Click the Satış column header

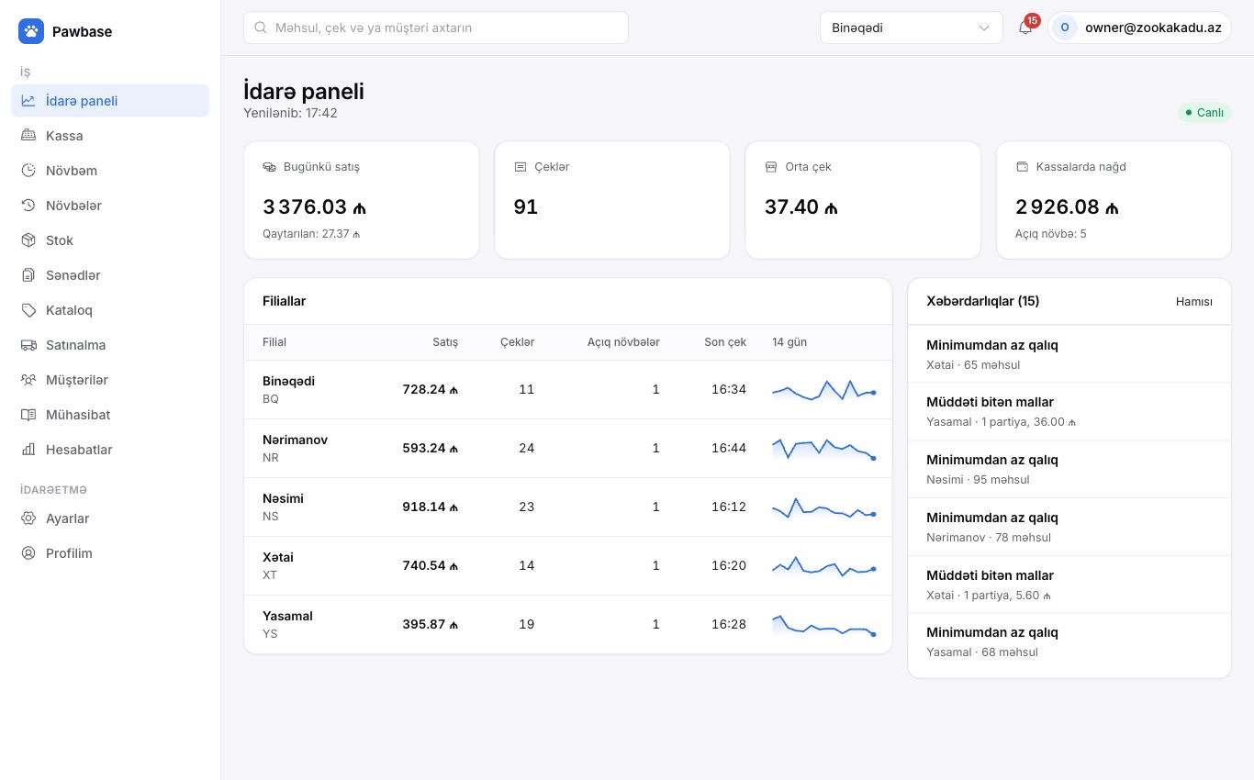tap(445, 342)
